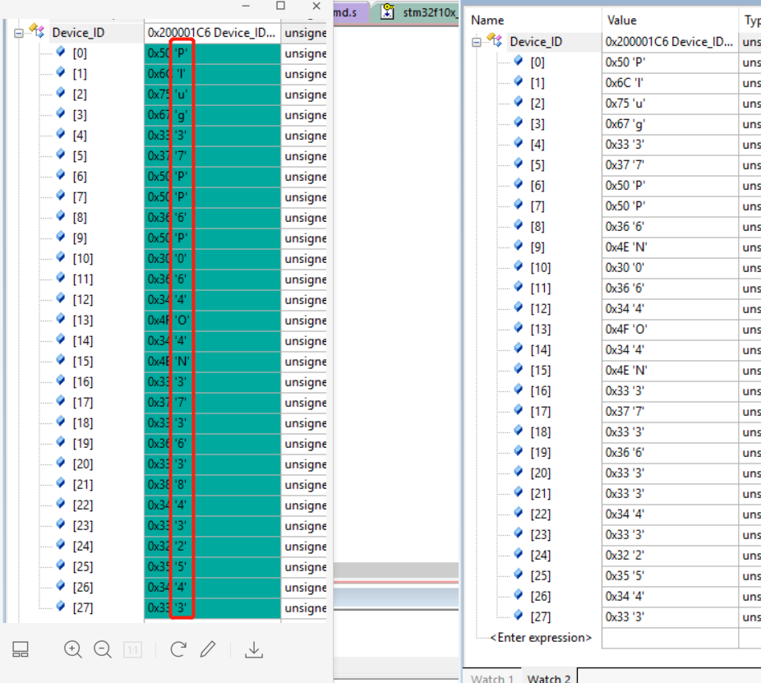Click the <Enter expression> field

tap(541, 637)
